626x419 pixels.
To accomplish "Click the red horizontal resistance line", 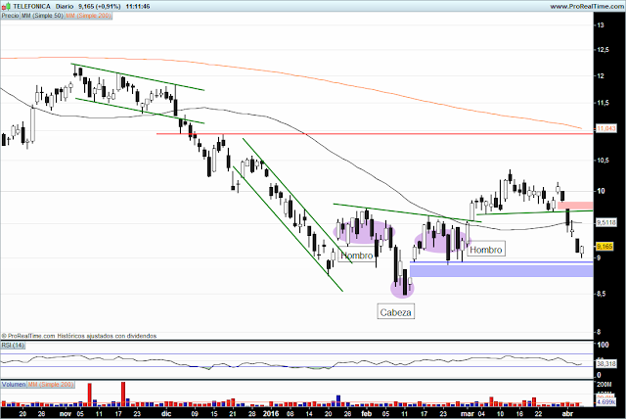I will coord(375,134).
